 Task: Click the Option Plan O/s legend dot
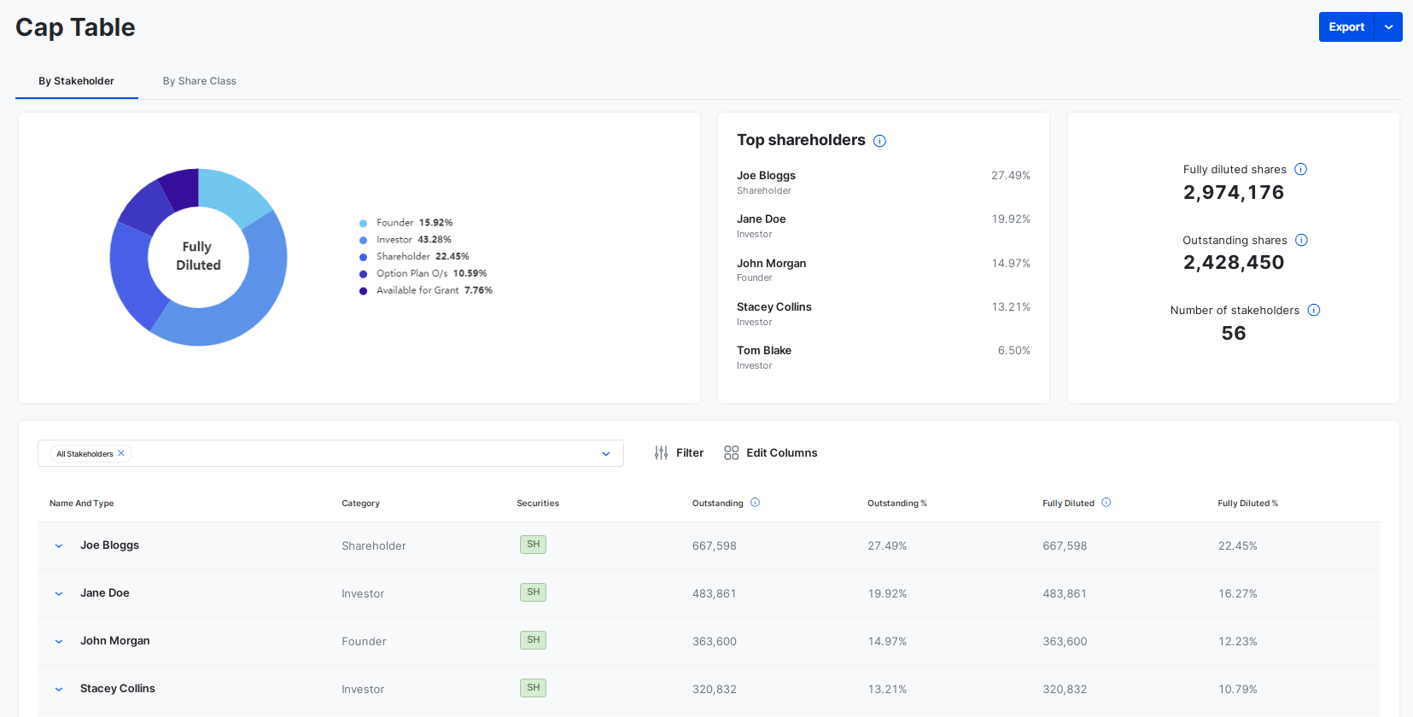click(363, 274)
